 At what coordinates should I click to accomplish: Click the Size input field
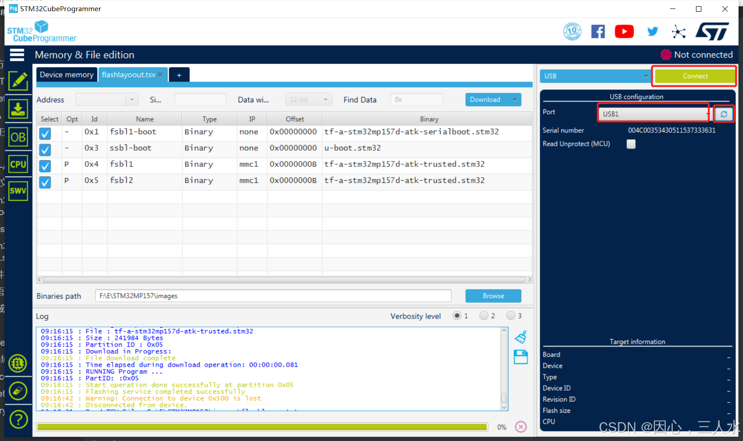click(200, 100)
